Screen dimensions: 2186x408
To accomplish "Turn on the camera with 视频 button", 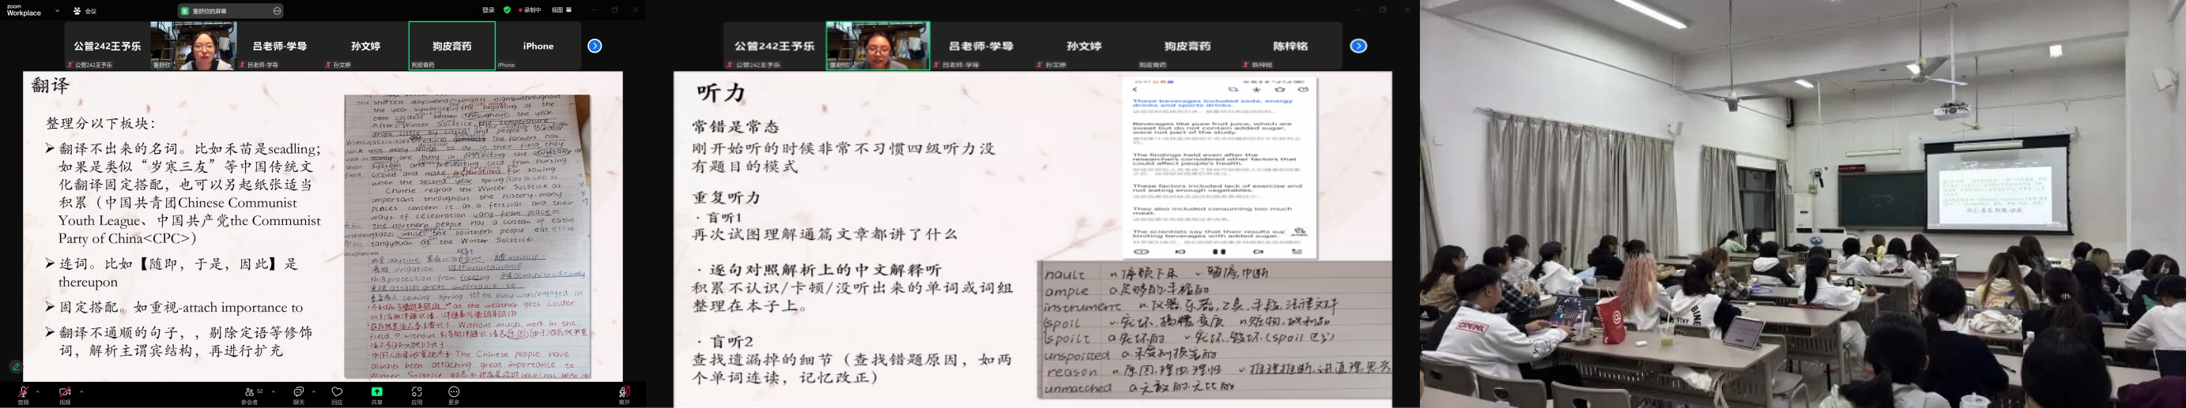I will pos(65,393).
